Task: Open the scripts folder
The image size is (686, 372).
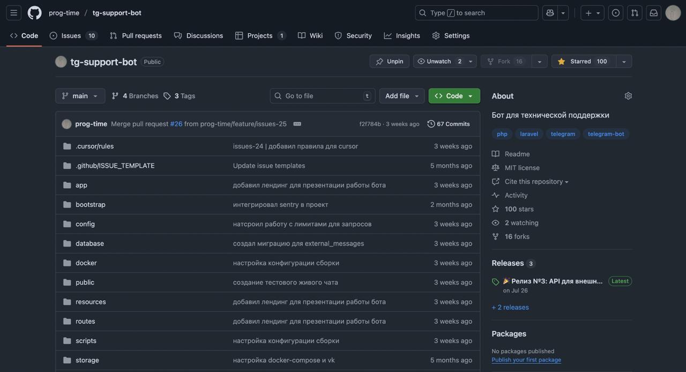Action: [x=86, y=341]
